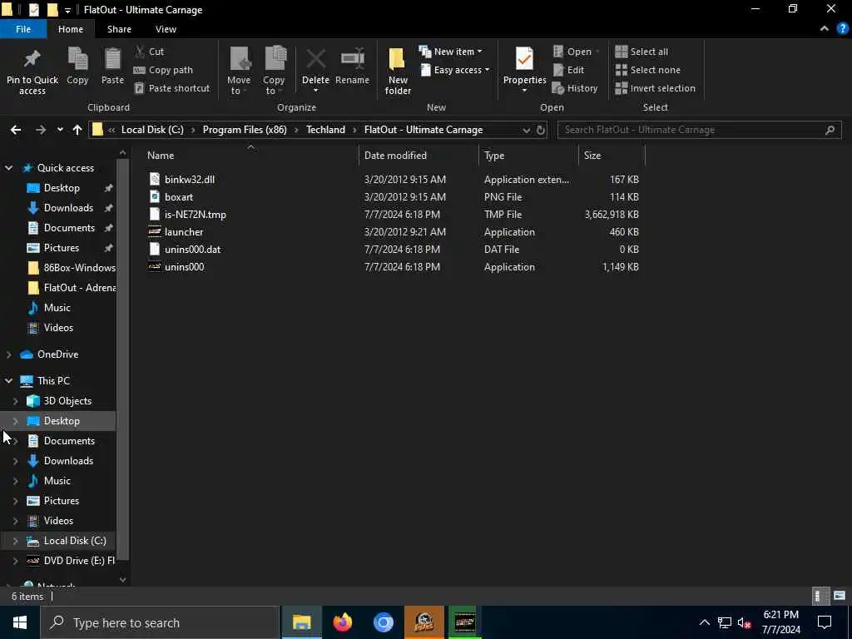Collapse the Quick access tree node
The width and height of the screenshot is (852, 639).
coord(8,168)
